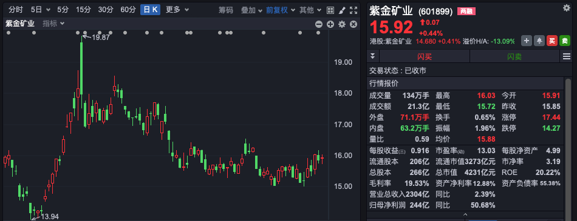
Task: Open chart settings gear beside zoom icons
Action: 342,24
